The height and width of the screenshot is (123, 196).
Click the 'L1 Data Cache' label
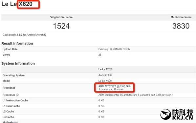pyautogui.click(x=11, y=106)
